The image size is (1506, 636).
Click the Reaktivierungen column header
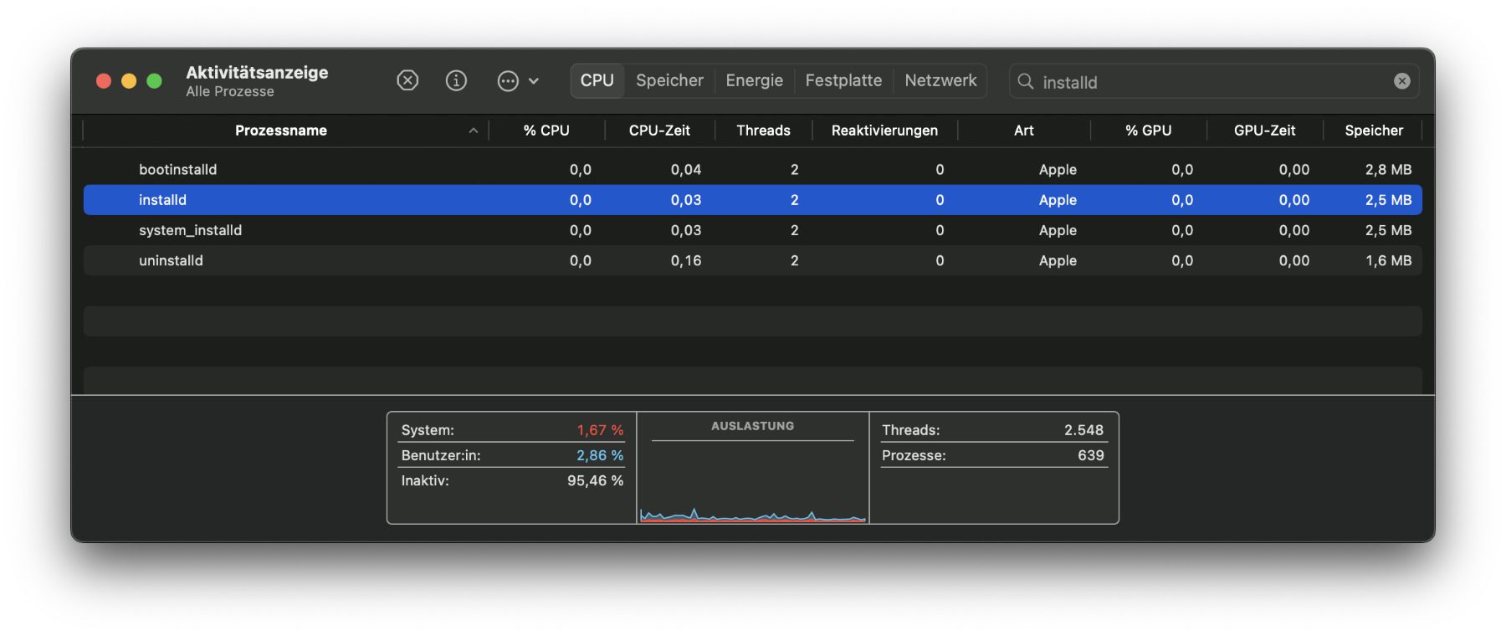884,131
